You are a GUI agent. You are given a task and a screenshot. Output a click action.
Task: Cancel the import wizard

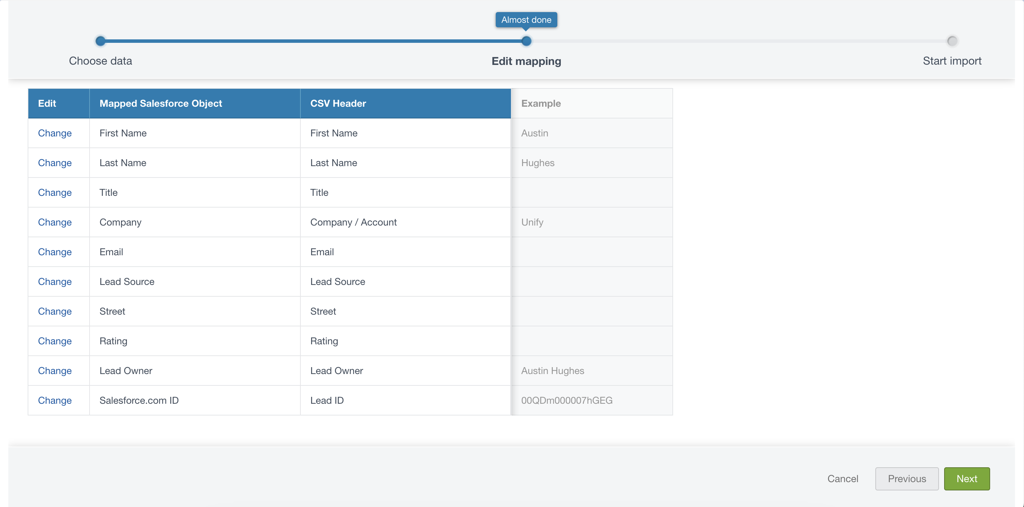click(843, 478)
